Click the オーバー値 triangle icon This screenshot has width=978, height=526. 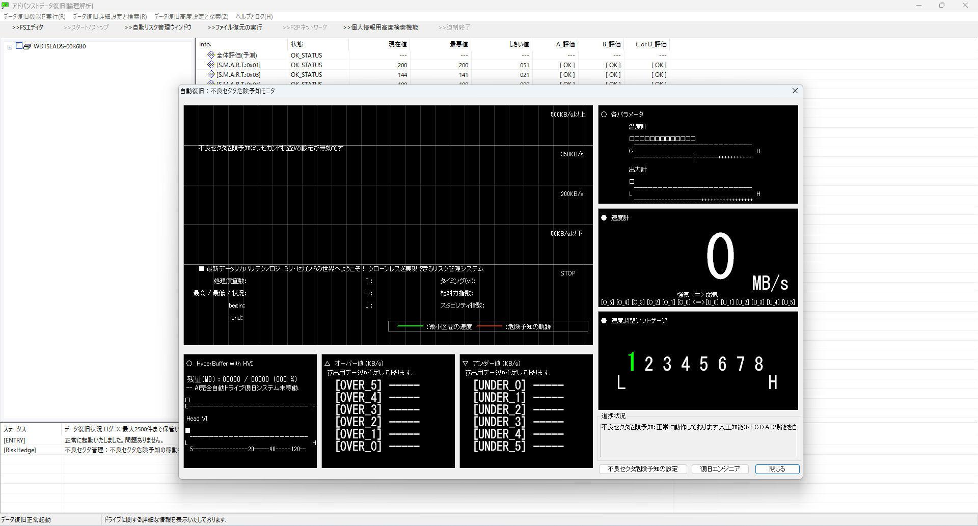pyautogui.click(x=328, y=364)
